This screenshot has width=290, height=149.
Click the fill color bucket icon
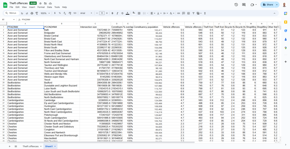coord(134,13)
